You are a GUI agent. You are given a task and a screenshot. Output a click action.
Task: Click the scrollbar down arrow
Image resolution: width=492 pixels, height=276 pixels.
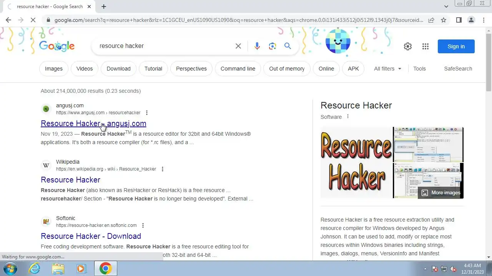(489, 257)
